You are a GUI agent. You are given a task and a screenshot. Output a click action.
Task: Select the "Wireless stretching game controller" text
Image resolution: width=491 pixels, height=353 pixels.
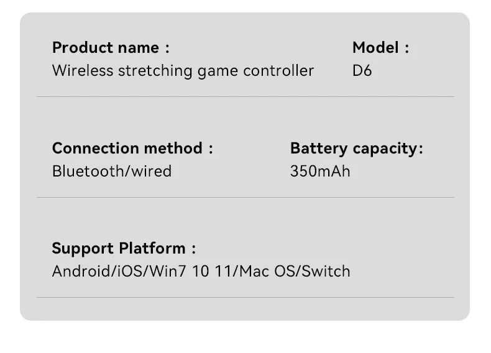coord(183,71)
